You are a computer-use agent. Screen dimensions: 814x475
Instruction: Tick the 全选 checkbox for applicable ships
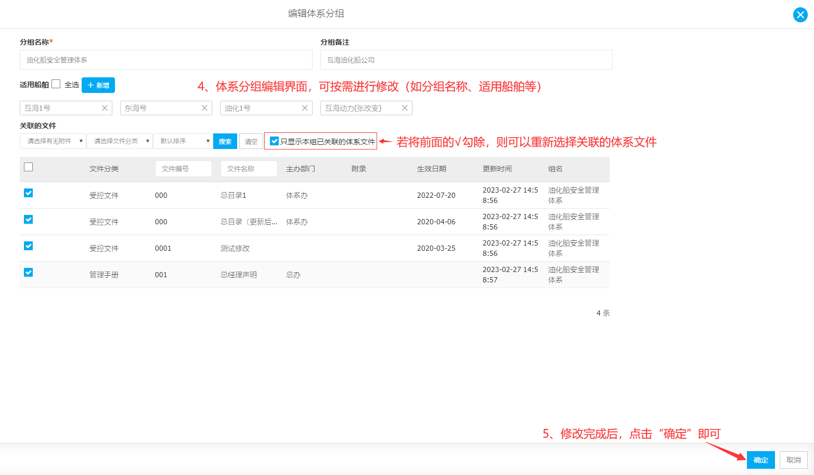(x=56, y=84)
